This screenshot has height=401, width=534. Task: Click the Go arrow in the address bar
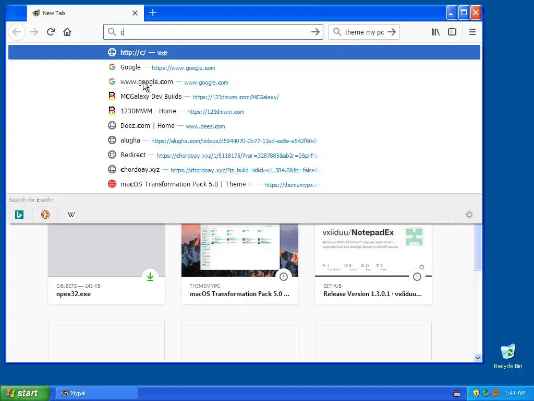coord(315,32)
